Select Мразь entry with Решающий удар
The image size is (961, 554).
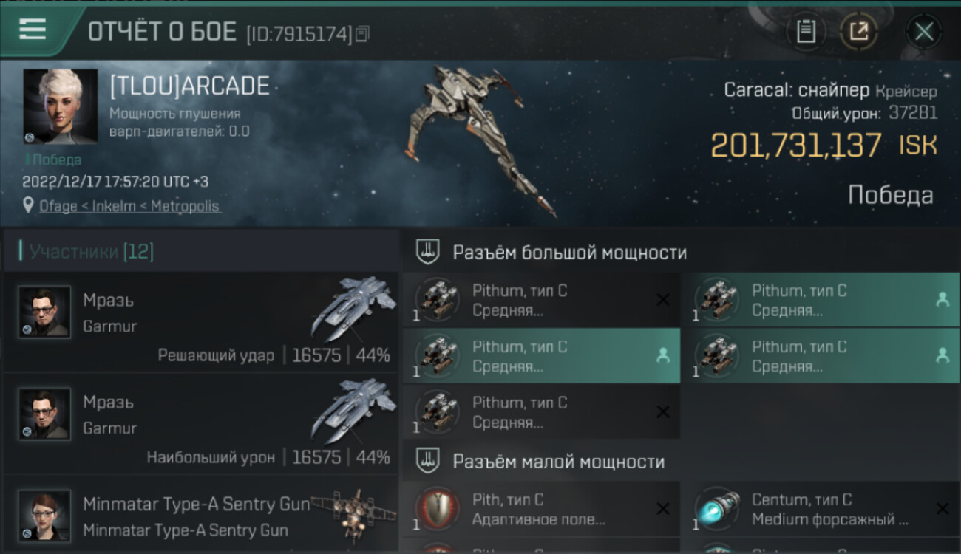pos(201,322)
